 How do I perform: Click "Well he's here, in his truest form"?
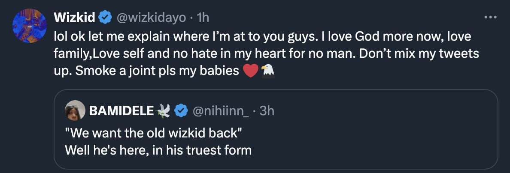click(158, 150)
